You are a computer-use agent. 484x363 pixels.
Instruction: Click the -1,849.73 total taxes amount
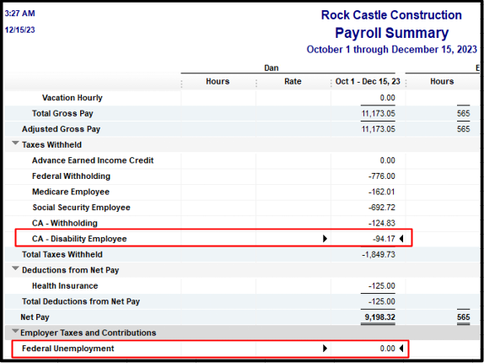379,255
